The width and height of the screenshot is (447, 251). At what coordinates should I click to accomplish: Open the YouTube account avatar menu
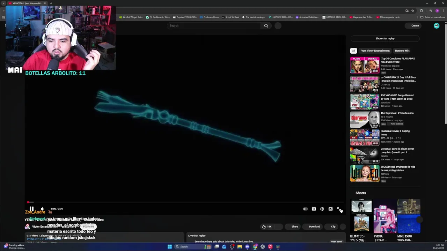click(x=436, y=25)
